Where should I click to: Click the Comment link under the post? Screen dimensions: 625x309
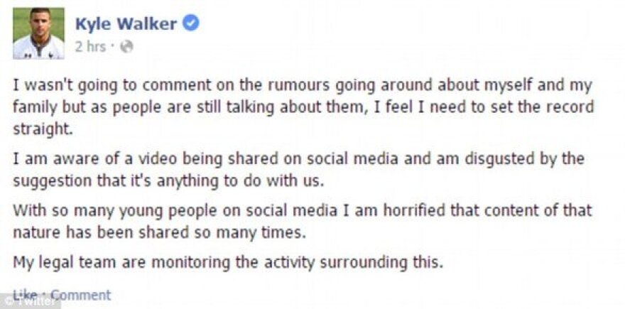pos(81,295)
